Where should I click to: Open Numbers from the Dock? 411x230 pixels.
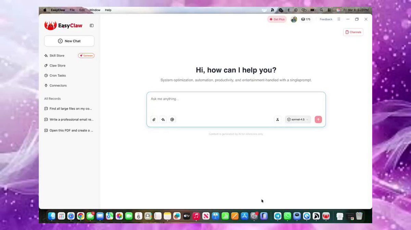225,216
